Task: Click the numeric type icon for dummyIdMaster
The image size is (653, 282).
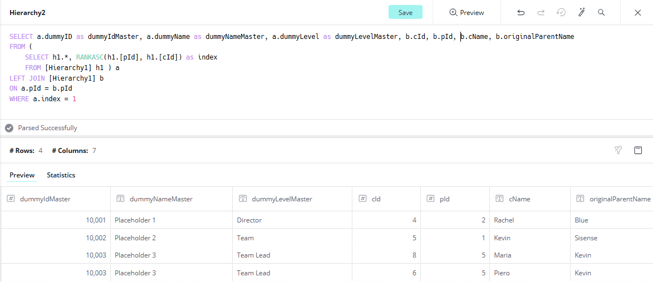Action: (x=11, y=199)
